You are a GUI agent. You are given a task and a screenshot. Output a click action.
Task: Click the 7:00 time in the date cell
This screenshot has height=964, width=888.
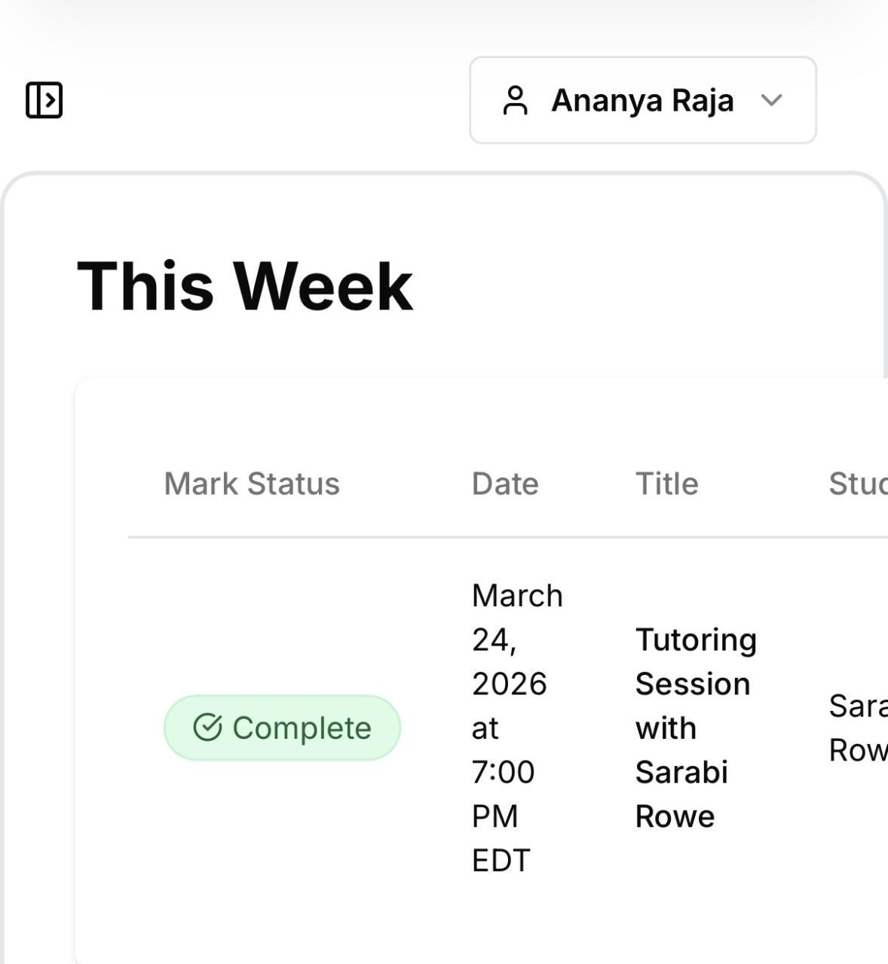coord(503,772)
